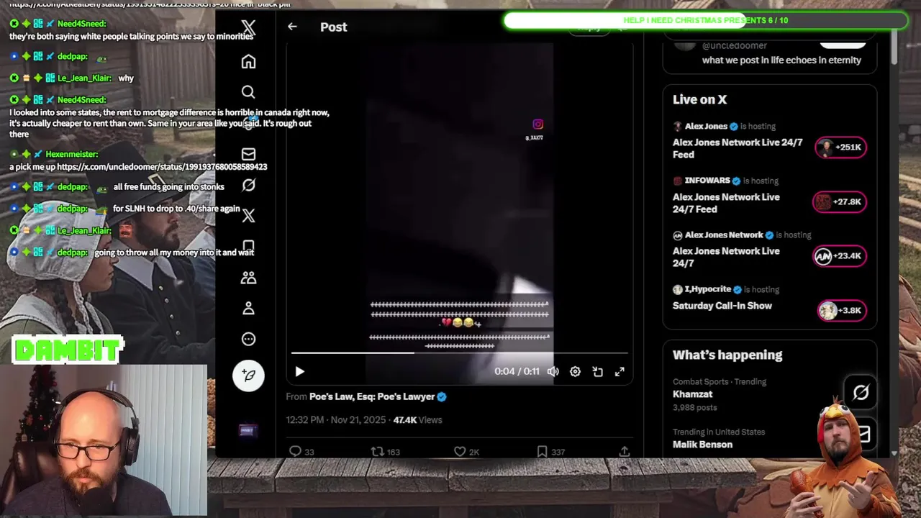Open the floating Messages button at bottom right
Viewport: 921px width, 518px height.
pyautogui.click(x=863, y=434)
